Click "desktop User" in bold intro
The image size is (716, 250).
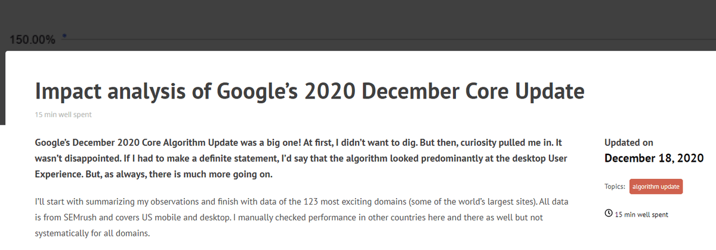(541, 158)
